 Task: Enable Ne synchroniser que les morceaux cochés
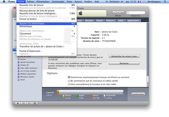(69, 81)
